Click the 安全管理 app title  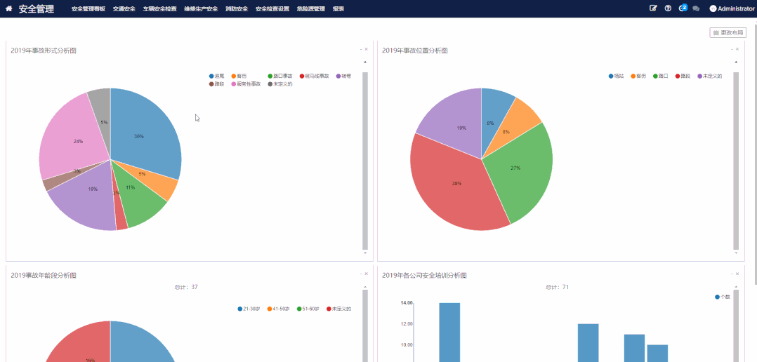click(x=37, y=8)
